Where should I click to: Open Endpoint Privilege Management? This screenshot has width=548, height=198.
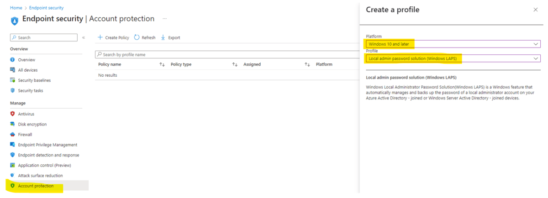click(x=47, y=145)
